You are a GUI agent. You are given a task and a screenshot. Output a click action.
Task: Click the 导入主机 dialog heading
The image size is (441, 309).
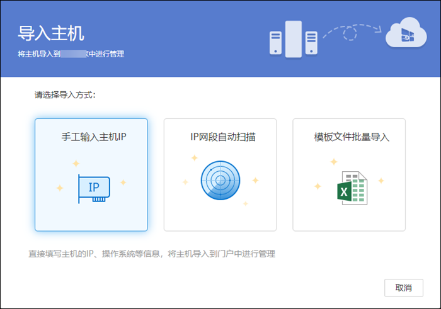52,33
